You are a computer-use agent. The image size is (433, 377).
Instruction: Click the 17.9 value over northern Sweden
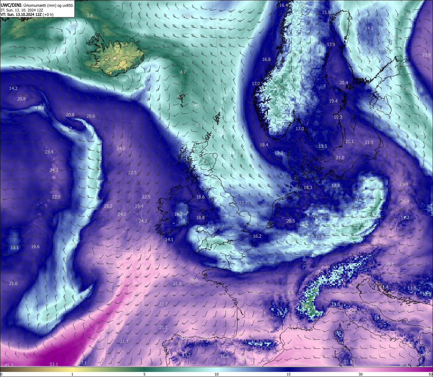click(331, 45)
